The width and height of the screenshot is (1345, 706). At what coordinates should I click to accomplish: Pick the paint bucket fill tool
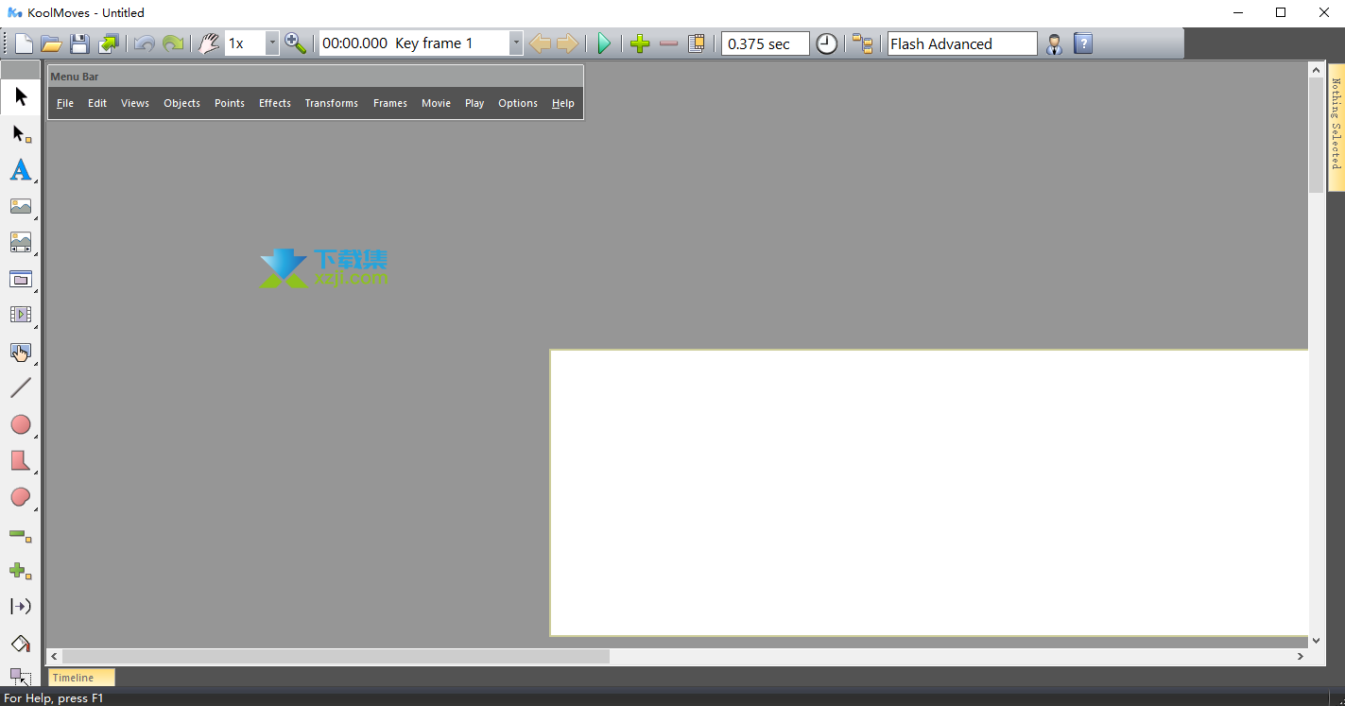tap(20, 644)
